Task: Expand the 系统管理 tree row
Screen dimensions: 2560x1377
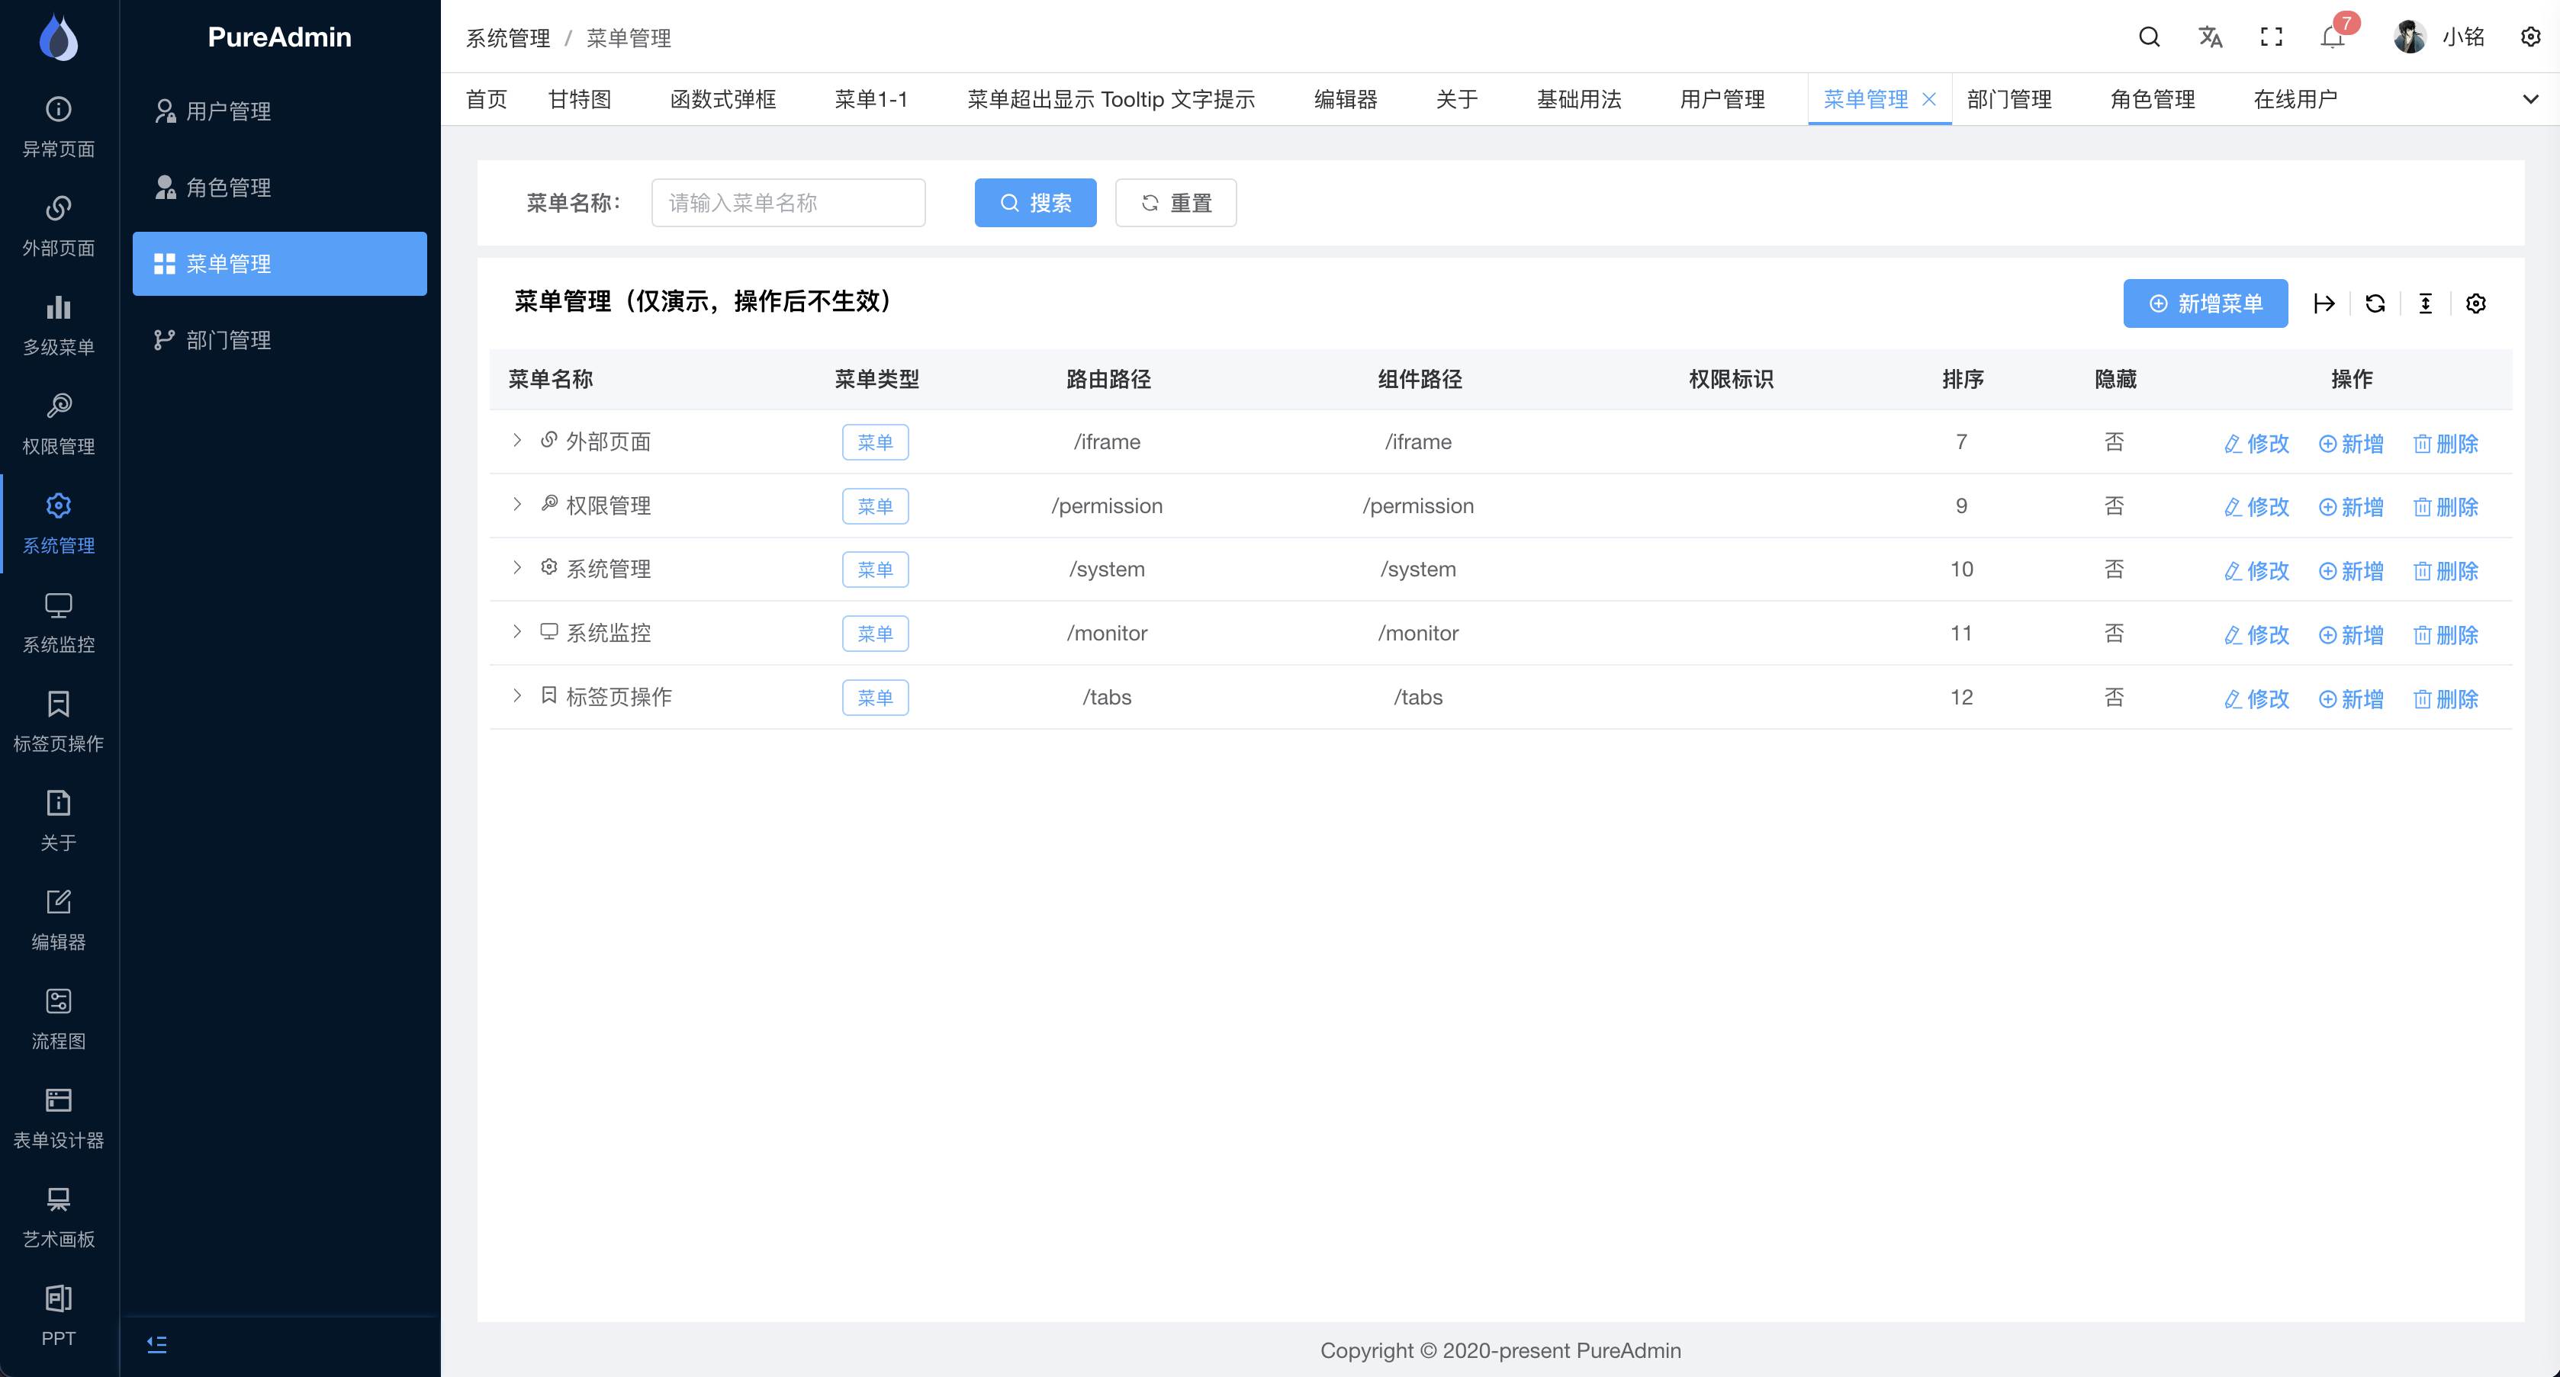Action: 516,567
